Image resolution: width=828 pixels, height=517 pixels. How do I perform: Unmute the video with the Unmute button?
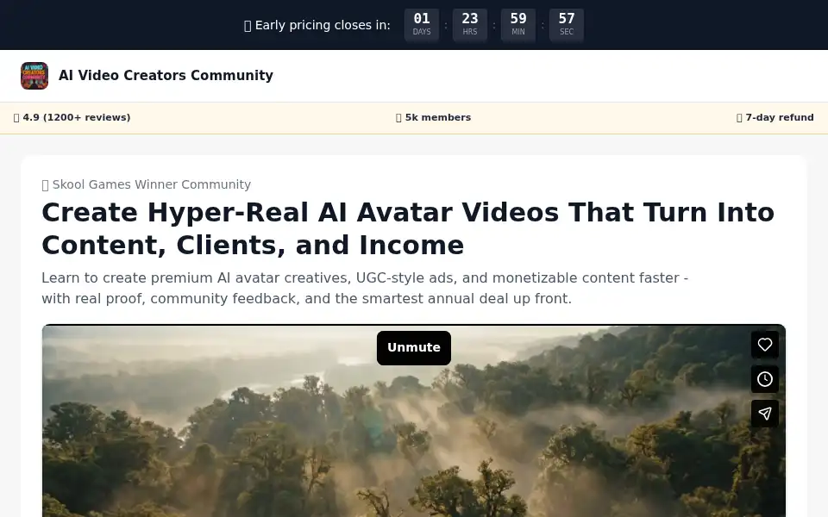413,347
